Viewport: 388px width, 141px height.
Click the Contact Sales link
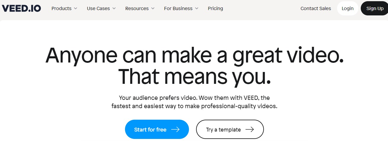pos(316,8)
